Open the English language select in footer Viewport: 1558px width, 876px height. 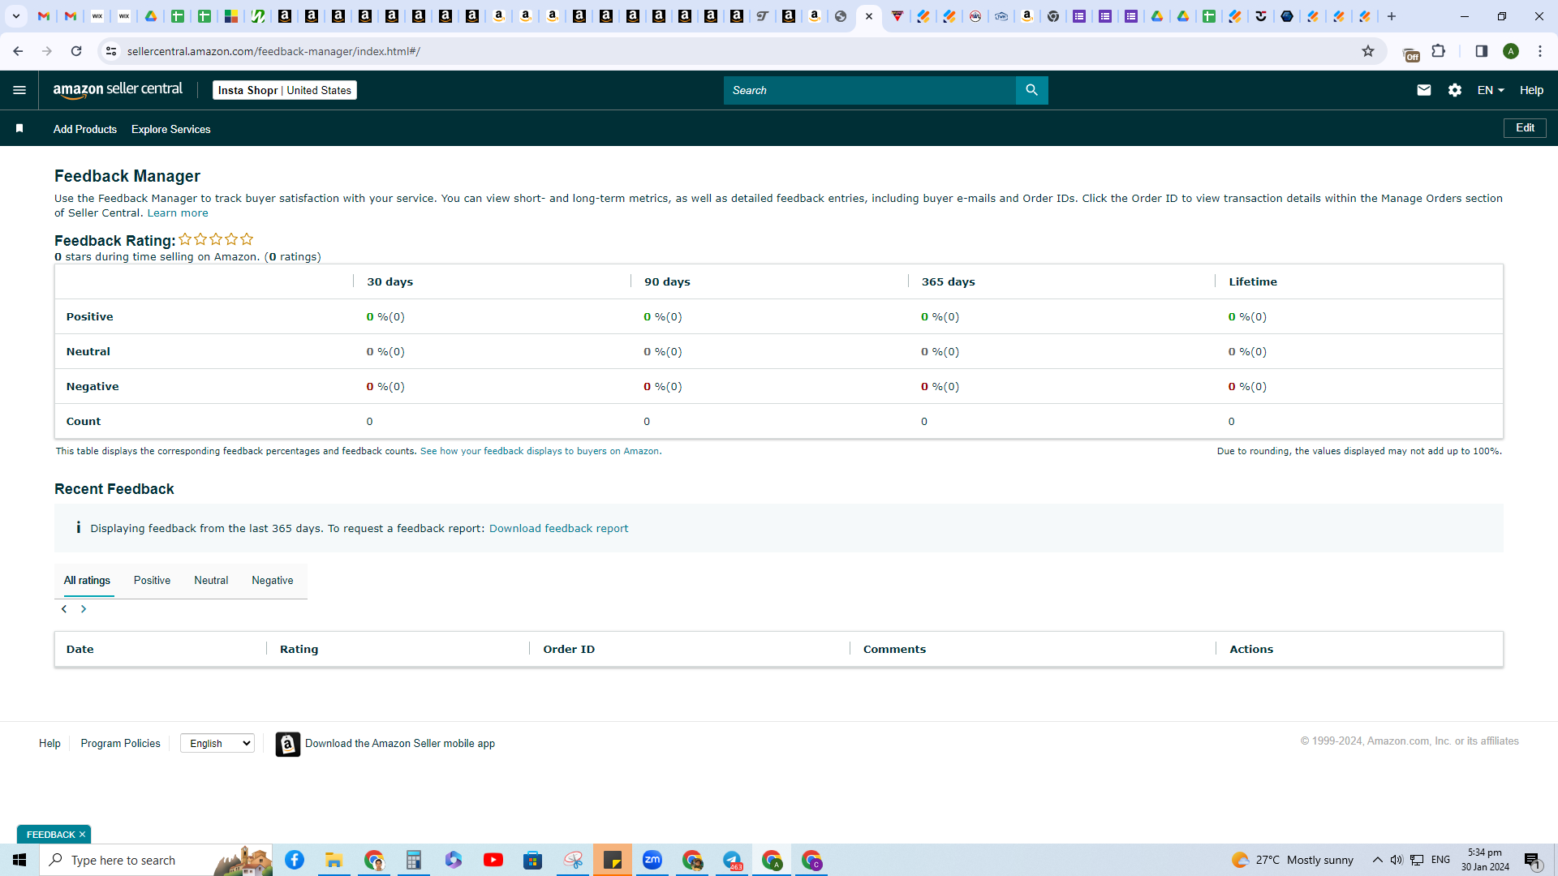[x=217, y=743]
